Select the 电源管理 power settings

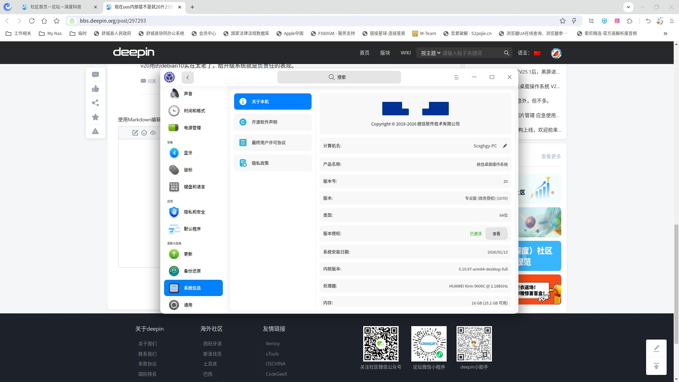click(x=192, y=128)
